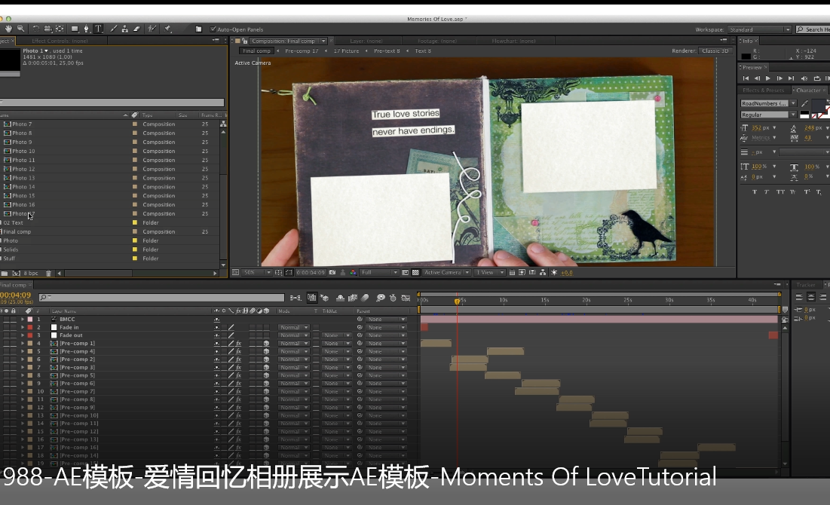Select the Rotation tool
830x505 pixels.
tap(36, 29)
